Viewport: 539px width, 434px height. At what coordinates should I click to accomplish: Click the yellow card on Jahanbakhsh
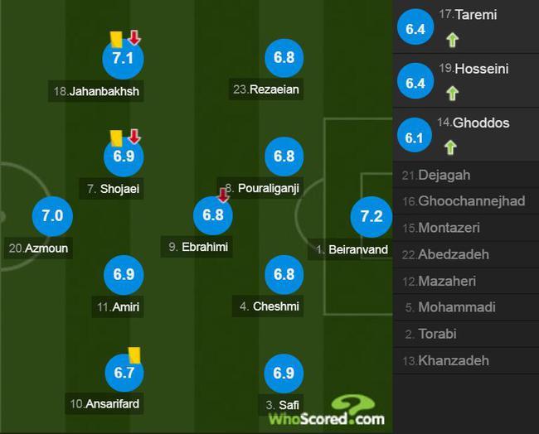(116, 40)
